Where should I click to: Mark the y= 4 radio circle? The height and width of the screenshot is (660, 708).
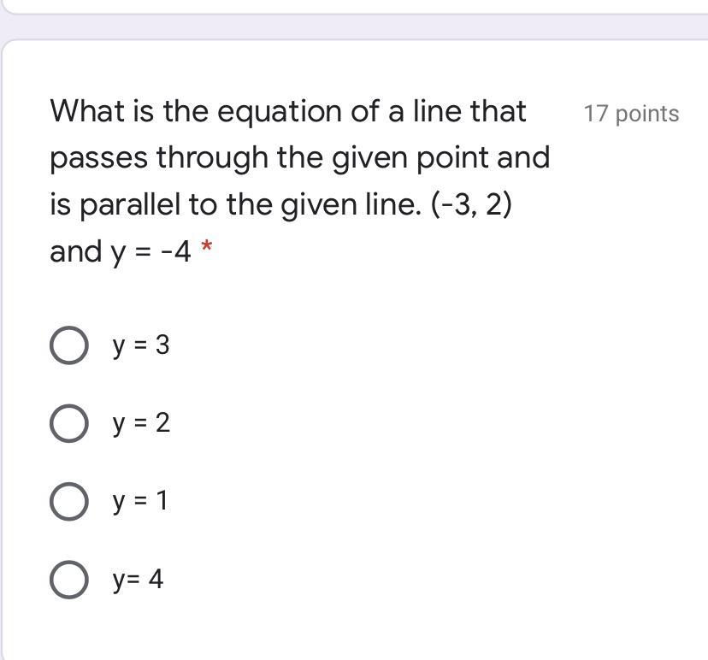tap(68, 580)
